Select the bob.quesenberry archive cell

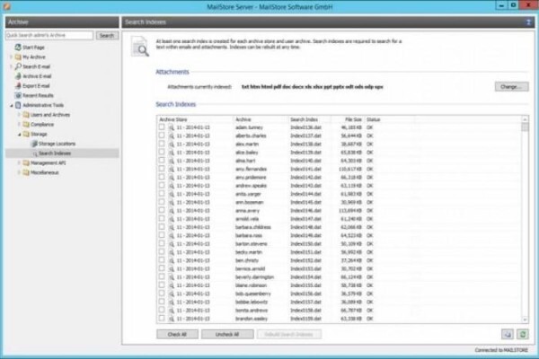[253, 293]
